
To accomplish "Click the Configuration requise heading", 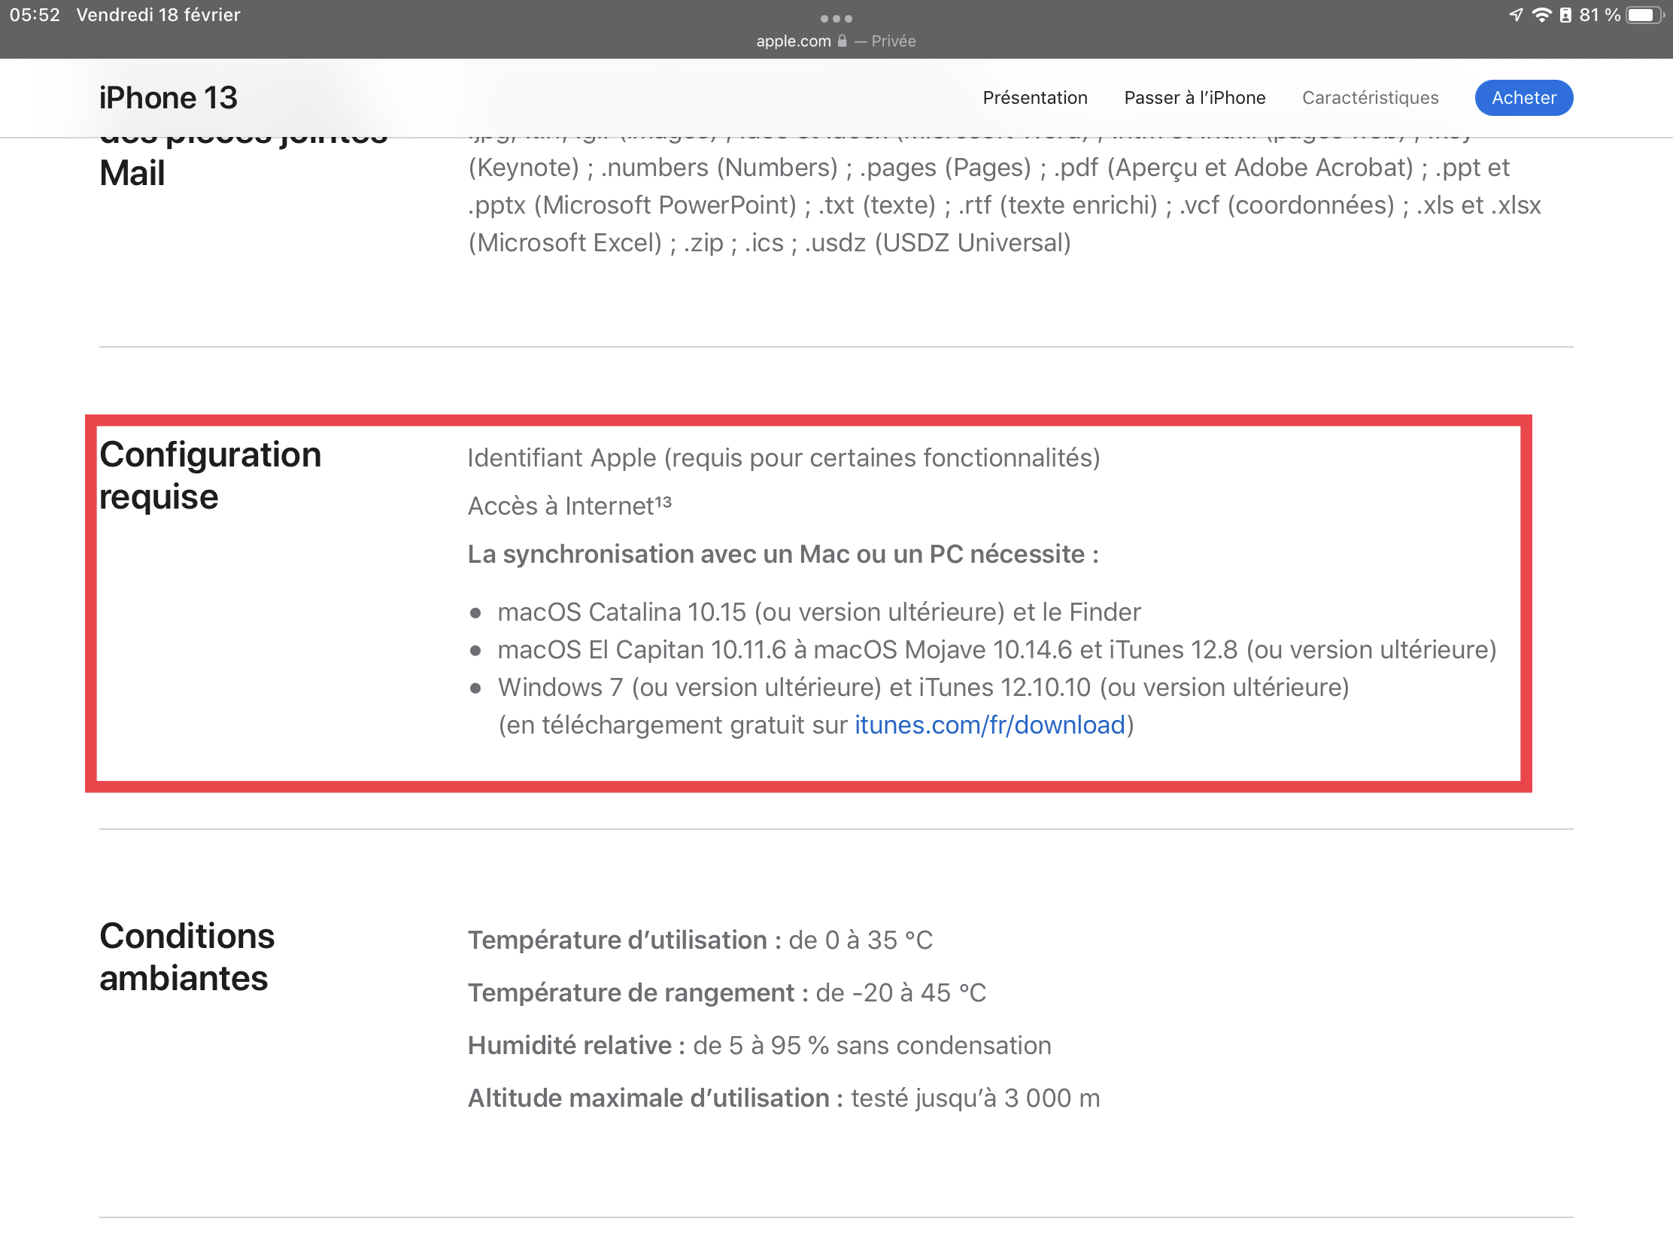I will pos(211,475).
